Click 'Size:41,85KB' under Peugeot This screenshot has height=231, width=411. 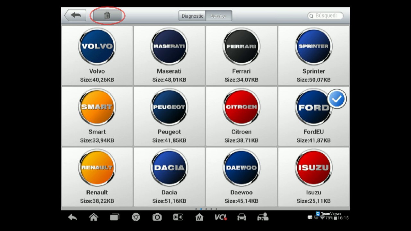[169, 140]
